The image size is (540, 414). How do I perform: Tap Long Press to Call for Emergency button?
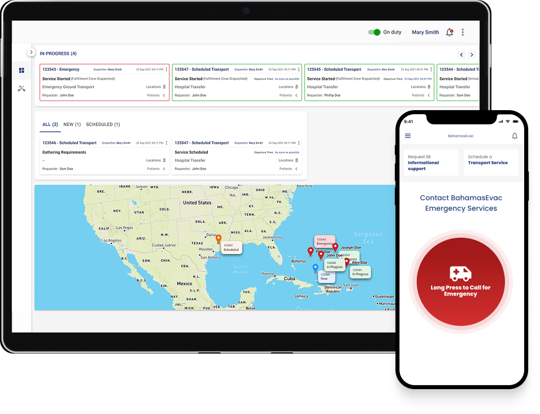[461, 282]
